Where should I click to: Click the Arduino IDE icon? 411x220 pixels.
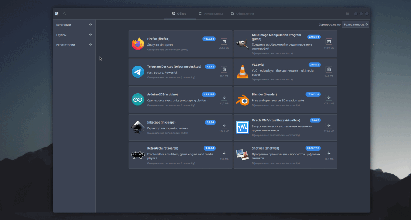pos(138,100)
